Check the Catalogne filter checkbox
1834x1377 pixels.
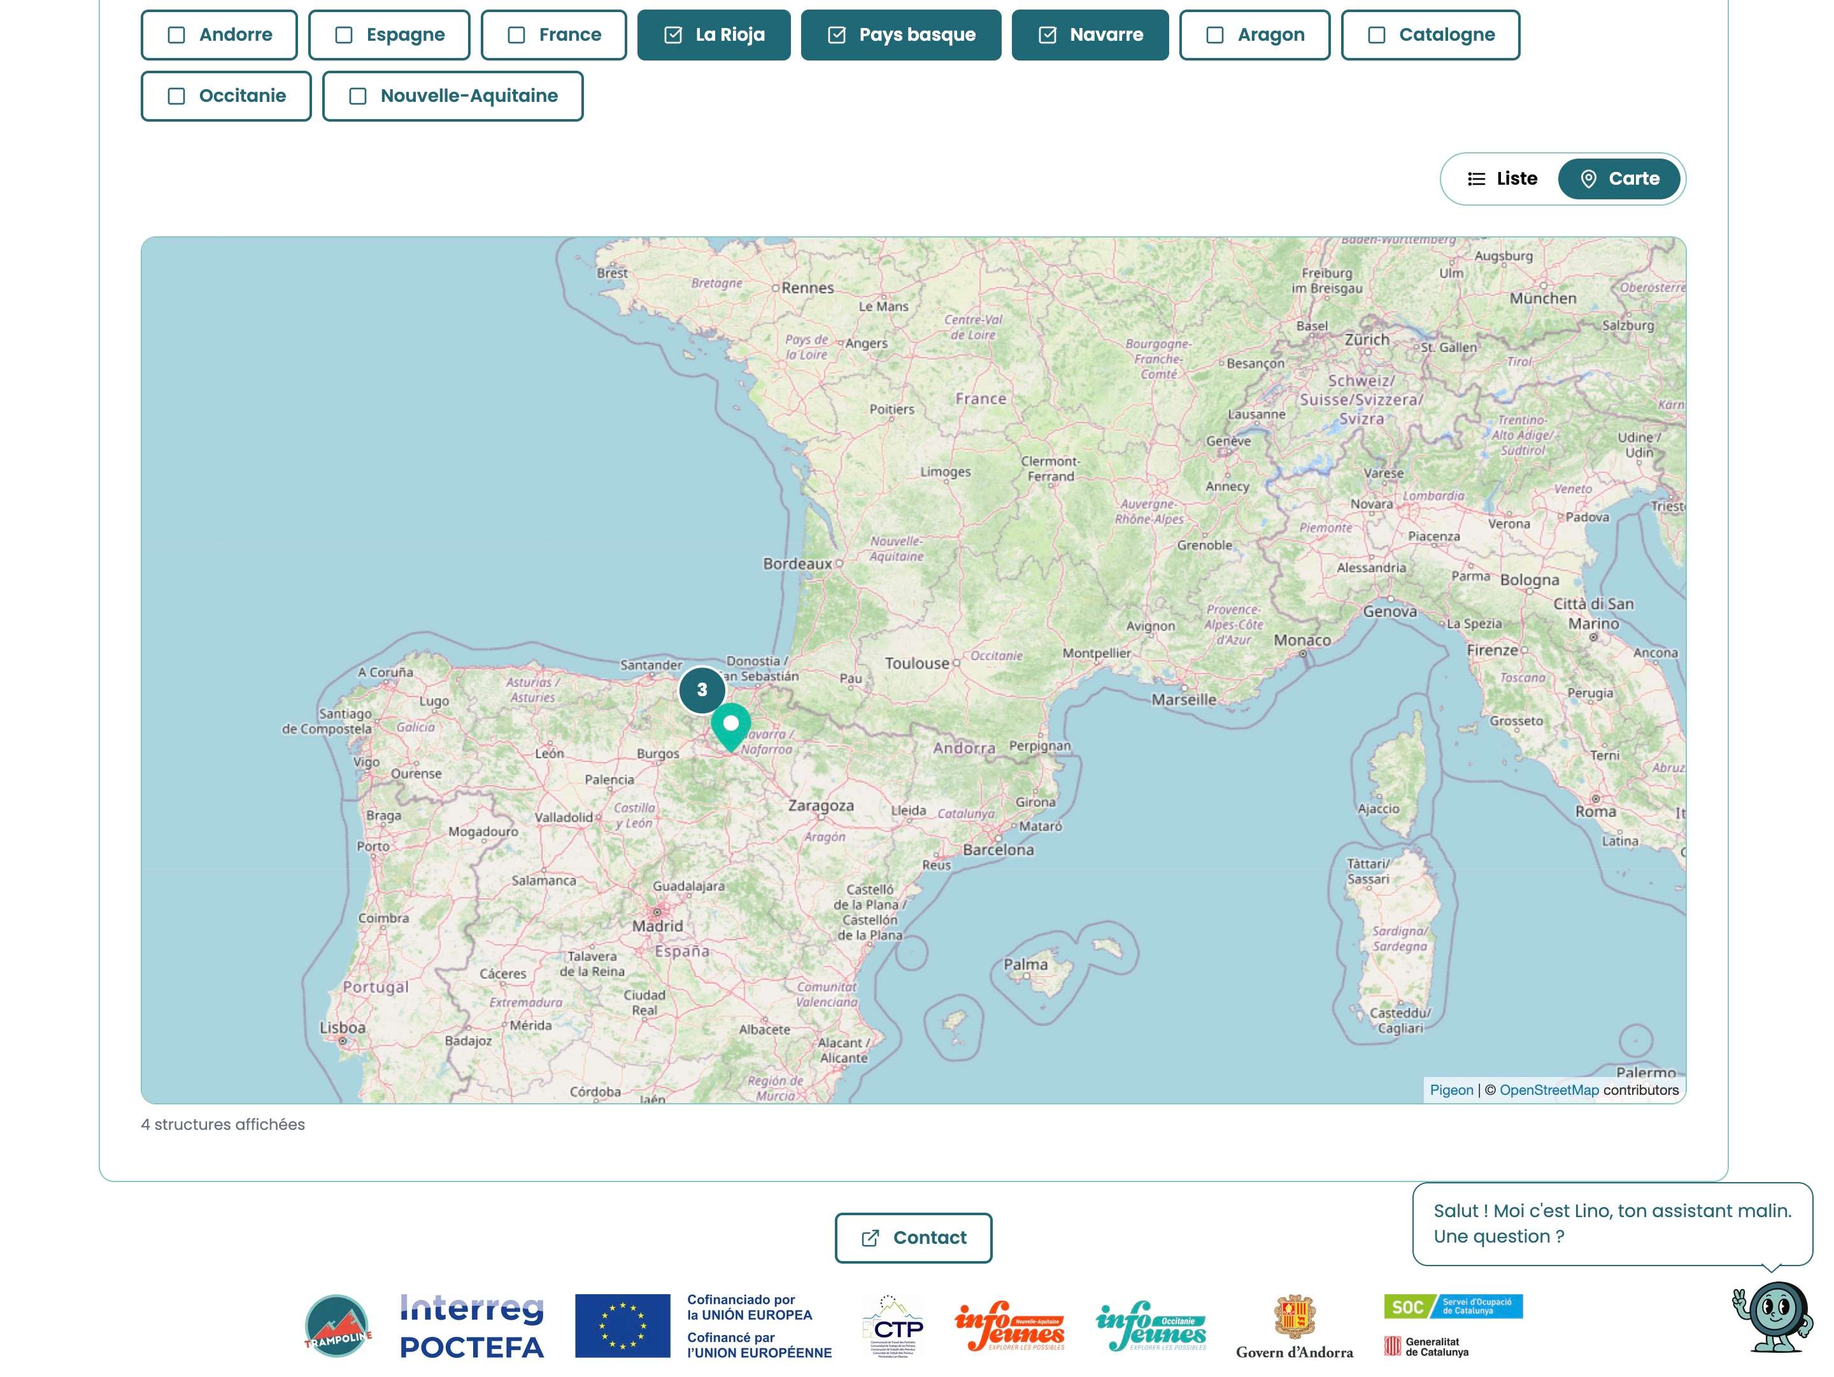[1430, 35]
